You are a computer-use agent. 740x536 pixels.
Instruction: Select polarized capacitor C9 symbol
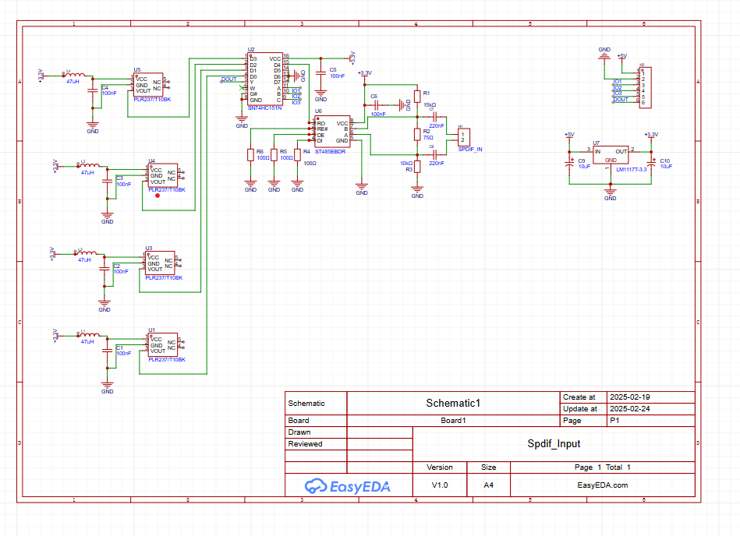click(x=570, y=163)
